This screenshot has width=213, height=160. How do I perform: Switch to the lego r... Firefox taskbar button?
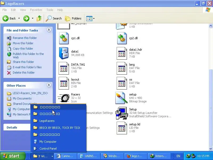(x=136, y=156)
